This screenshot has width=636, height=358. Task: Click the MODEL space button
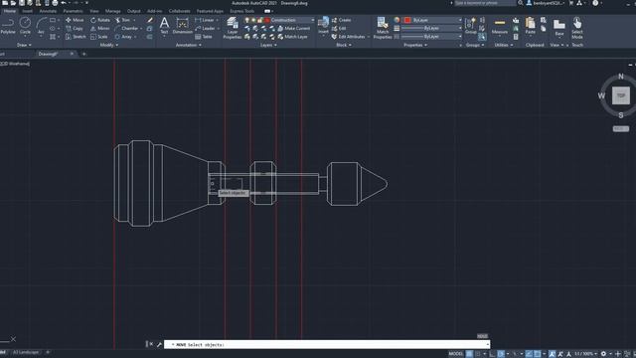pyautogui.click(x=455, y=354)
